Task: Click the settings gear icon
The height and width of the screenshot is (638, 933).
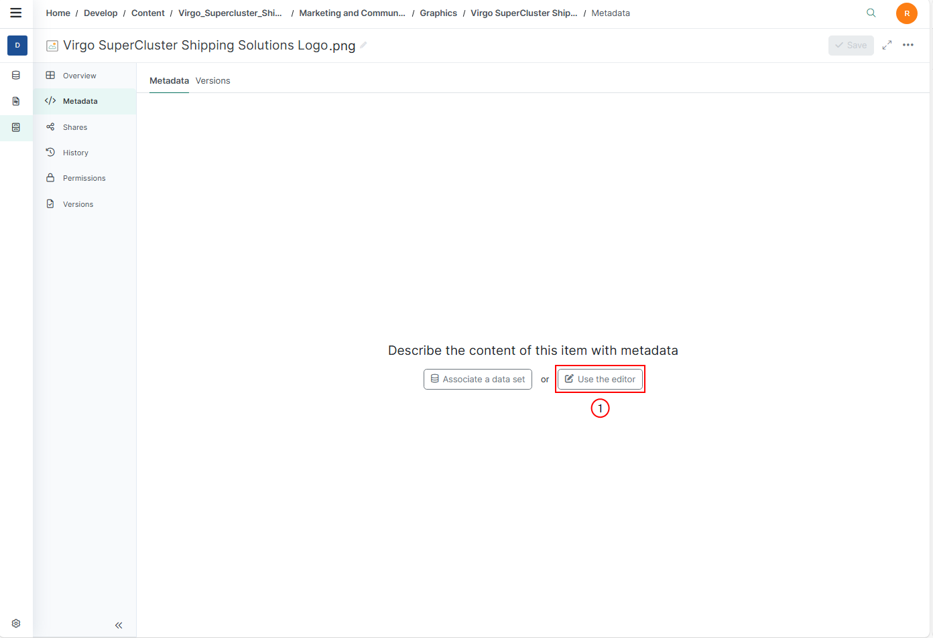Action: click(16, 623)
